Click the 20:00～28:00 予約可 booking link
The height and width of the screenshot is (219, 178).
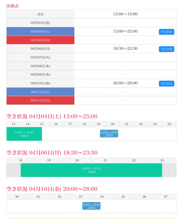click(x=92, y=206)
